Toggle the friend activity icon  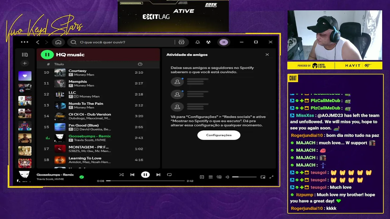[208, 42]
